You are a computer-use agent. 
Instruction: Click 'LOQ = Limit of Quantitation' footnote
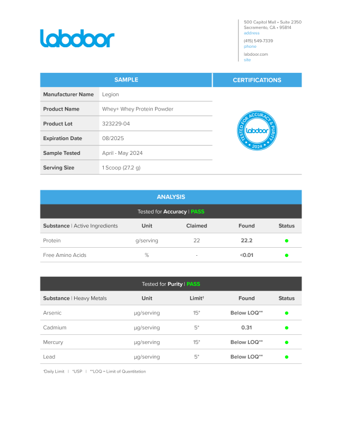[118, 371]
